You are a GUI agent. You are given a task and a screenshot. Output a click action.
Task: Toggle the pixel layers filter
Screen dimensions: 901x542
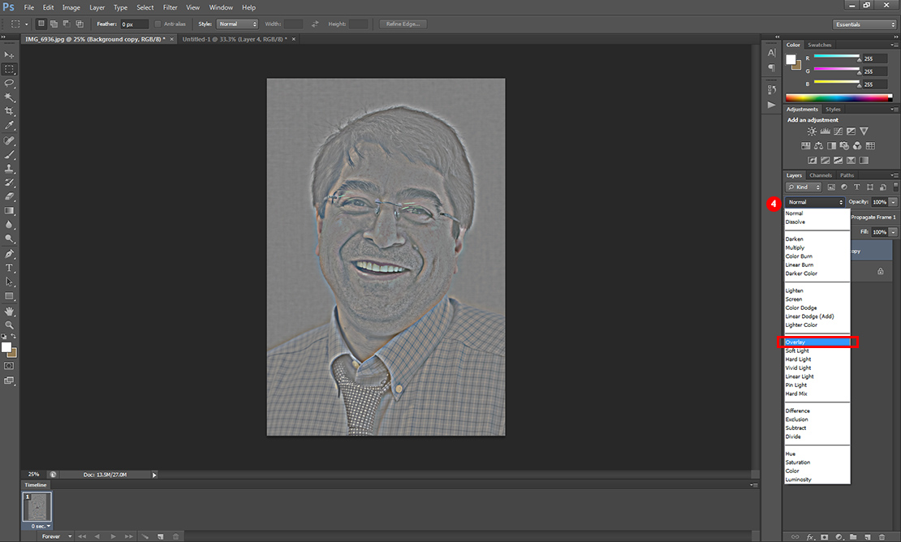coord(831,187)
